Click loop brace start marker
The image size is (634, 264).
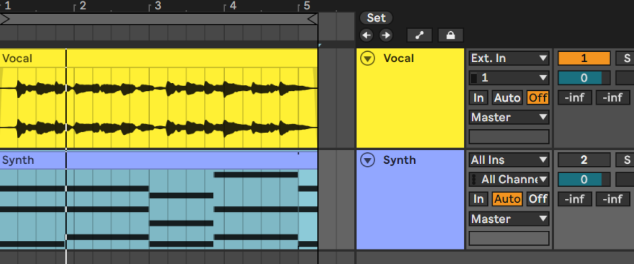[x=5, y=19]
